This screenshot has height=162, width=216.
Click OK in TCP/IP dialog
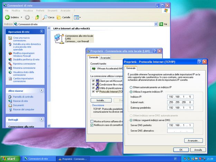[181, 150]
